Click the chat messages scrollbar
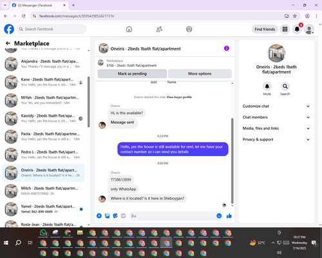The height and width of the screenshot is (258, 322). [232, 161]
